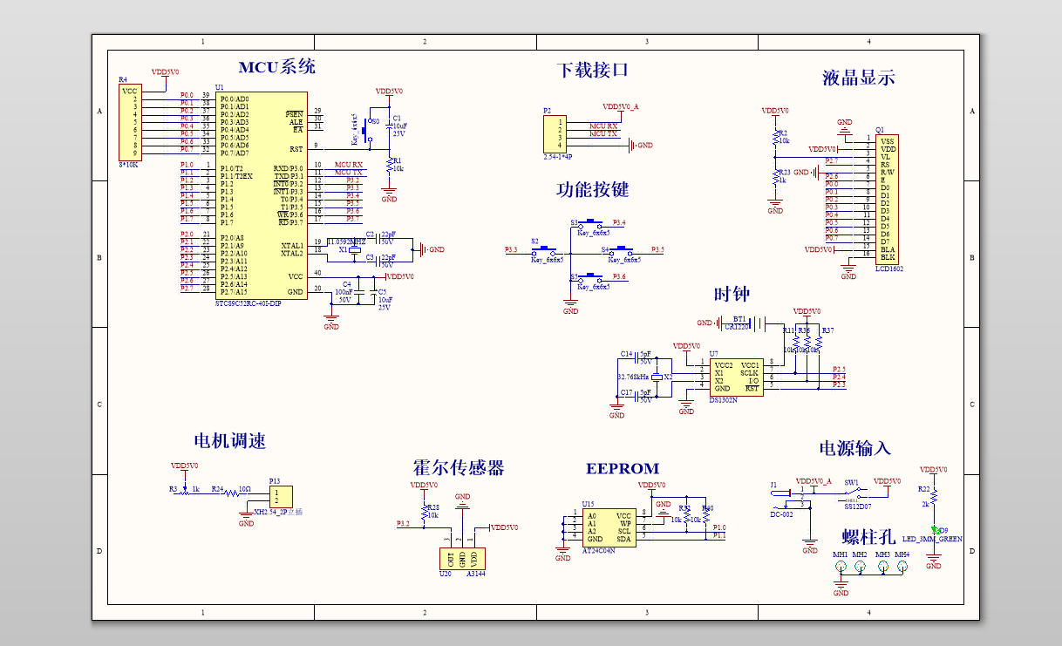The height and width of the screenshot is (646, 1062).
Task: Select the U20 A3144 hall sensor
Action: 462,558
